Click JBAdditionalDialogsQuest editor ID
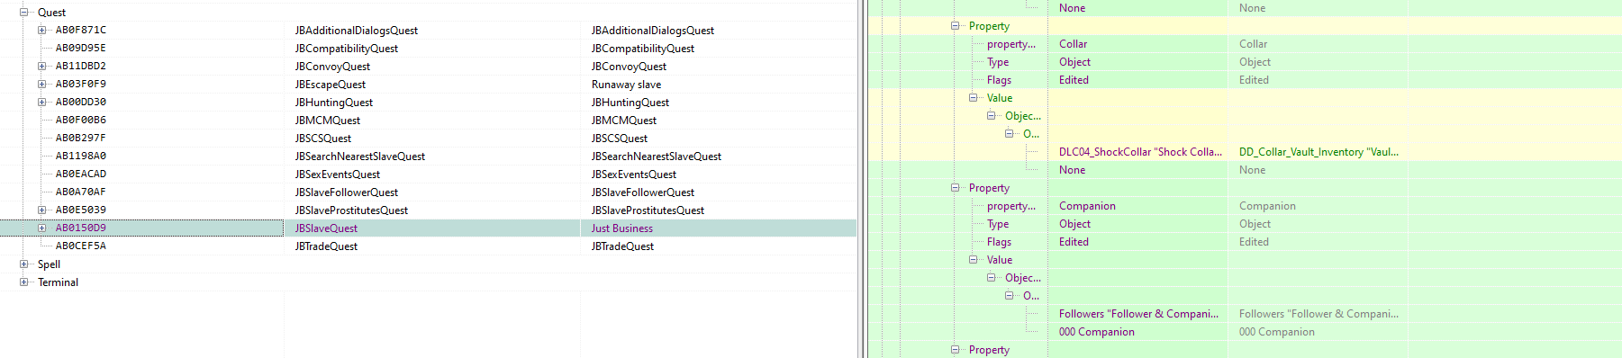This screenshot has width=1622, height=358. pos(357,31)
